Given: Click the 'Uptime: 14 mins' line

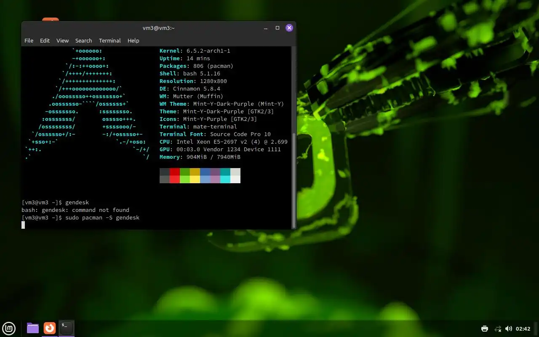Looking at the screenshot, I should [x=184, y=59].
